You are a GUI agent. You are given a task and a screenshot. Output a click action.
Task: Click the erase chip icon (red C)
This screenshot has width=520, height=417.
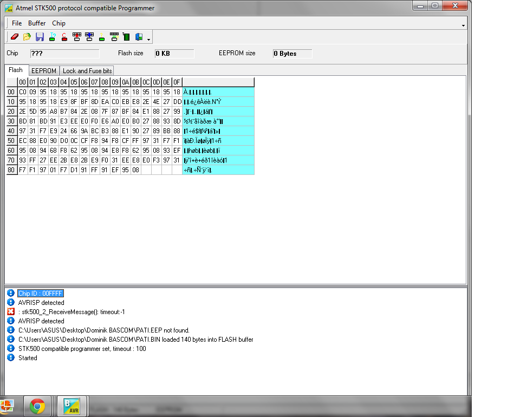click(x=64, y=36)
